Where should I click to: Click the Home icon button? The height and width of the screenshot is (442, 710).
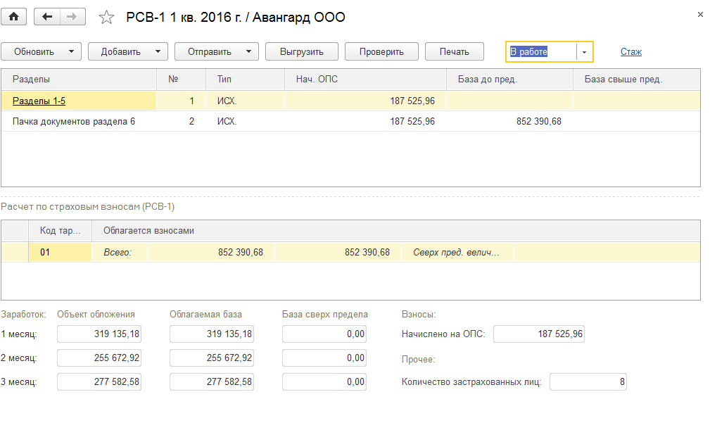point(14,17)
